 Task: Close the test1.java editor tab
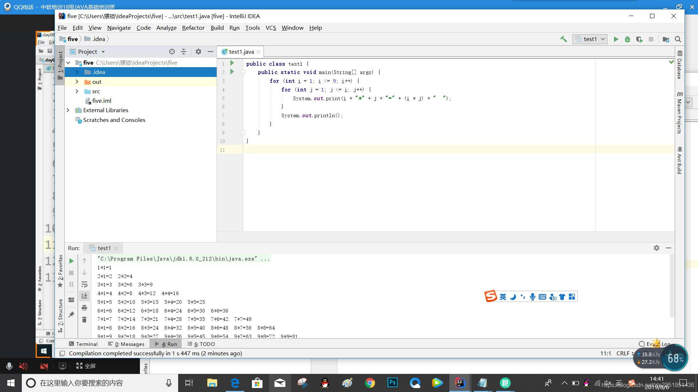pyautogui.click(x=258, y=52)
